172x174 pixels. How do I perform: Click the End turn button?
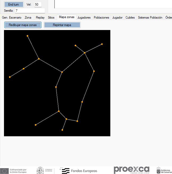click(x=14, y=5)
